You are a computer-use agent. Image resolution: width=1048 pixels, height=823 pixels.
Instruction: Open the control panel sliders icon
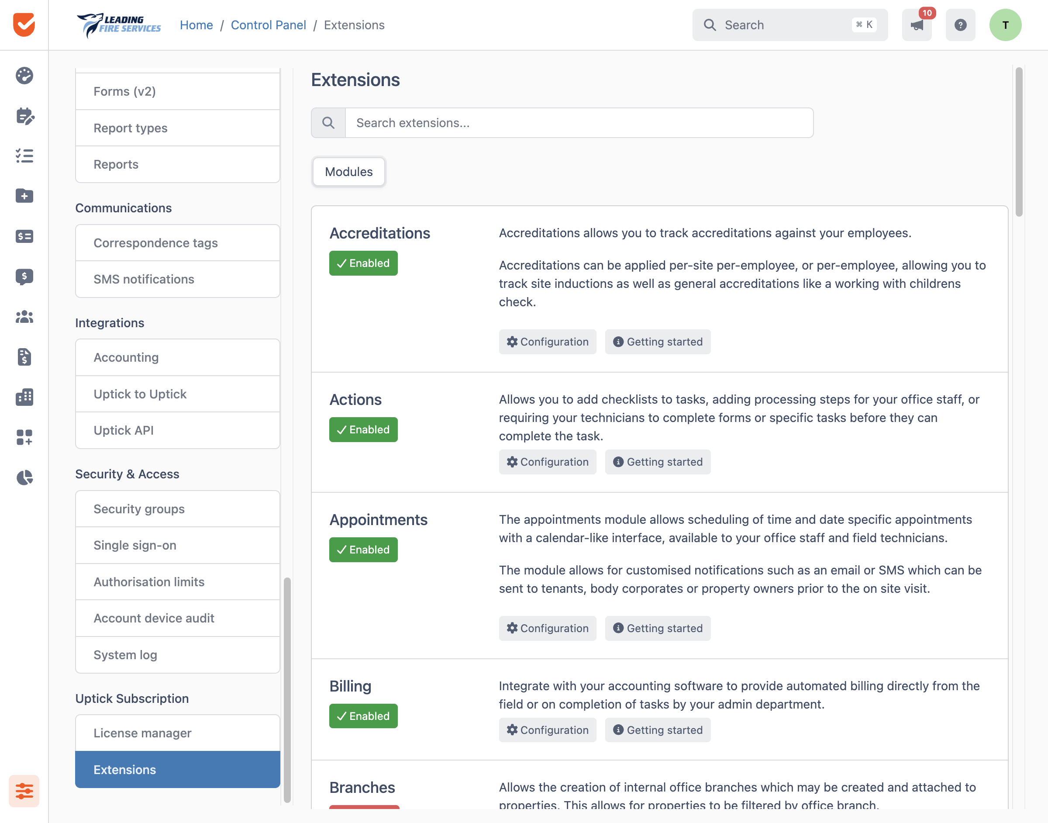pos(24,791)
